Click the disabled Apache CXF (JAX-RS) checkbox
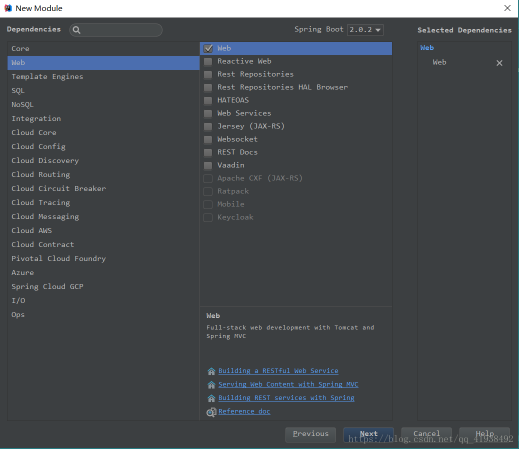The width and height of the screenshot is (519, 449). coord(208,178)
